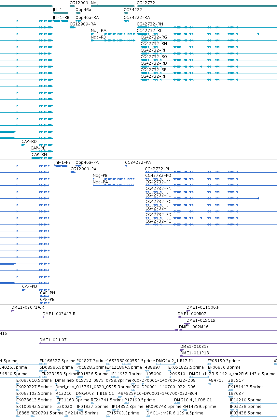Click the CG12909 gene label in top track
The image size is (277, 418).
tap(79, 3)
